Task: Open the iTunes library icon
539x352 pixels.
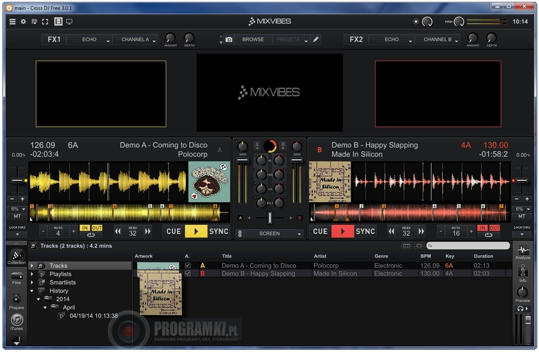Action: point(17,322)
